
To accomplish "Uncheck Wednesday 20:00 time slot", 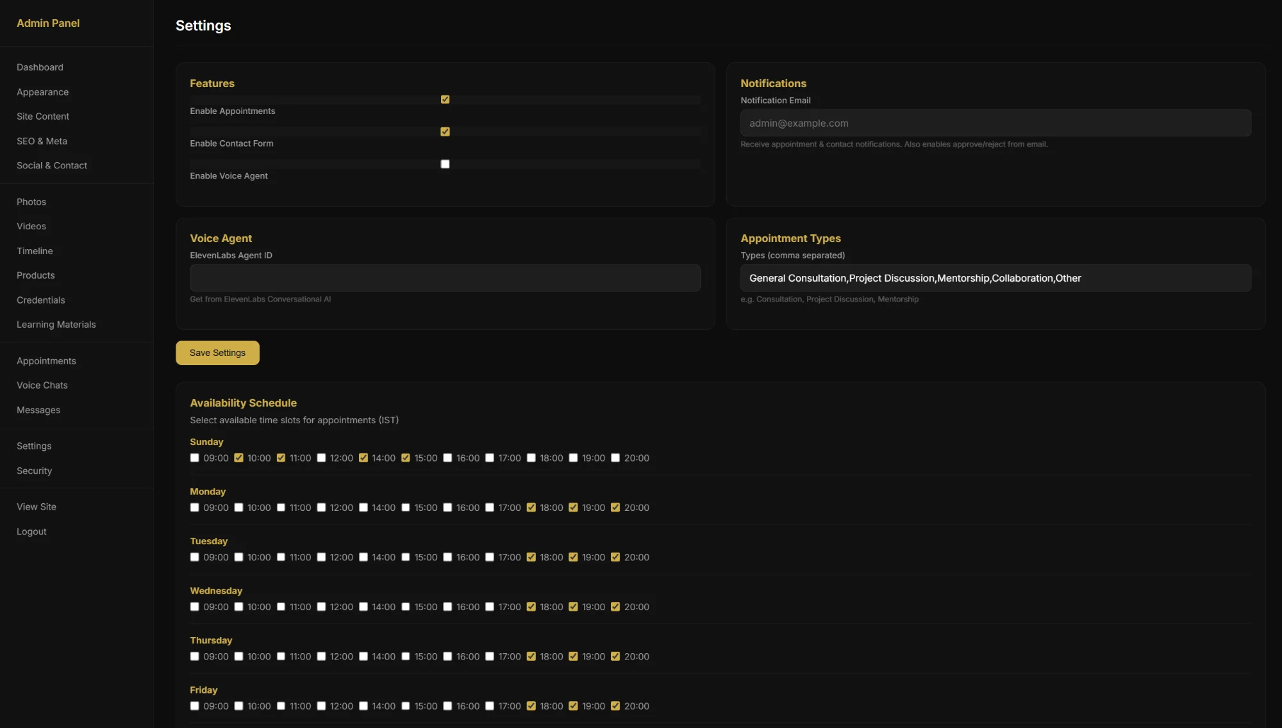I will tap(615, 607).
